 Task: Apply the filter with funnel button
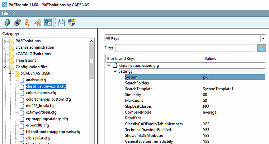pyautogui.click(x=261, y=48)
